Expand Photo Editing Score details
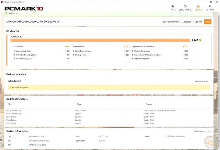The width and height of the screenshot is (220, 150). coord(132,51)
